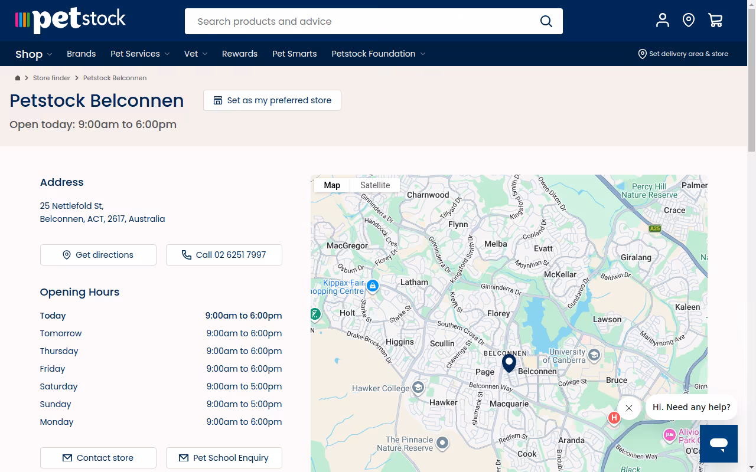Expand the Pet Services menu
Image resolution: width=756 pixels, height=472 pixels.
click(x=140, y=54)
